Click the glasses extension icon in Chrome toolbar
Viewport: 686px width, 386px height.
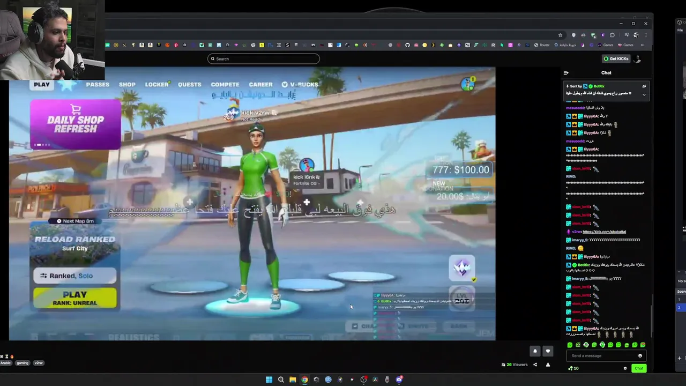coord(583,35)
